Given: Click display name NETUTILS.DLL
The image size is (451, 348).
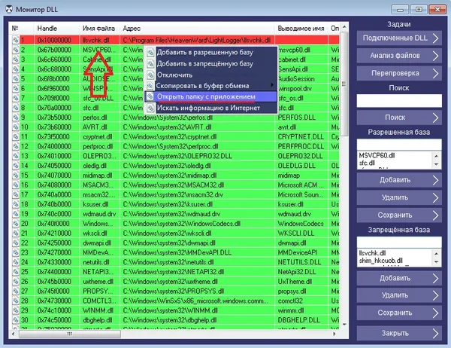Looking at the screenshot, I should click(299, 262).
